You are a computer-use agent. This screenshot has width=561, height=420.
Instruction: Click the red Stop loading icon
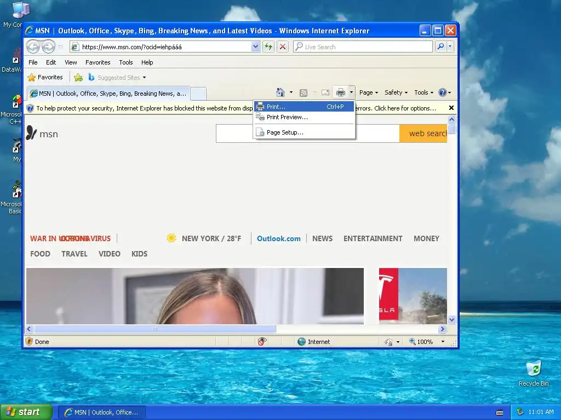(x=283, y=47)
